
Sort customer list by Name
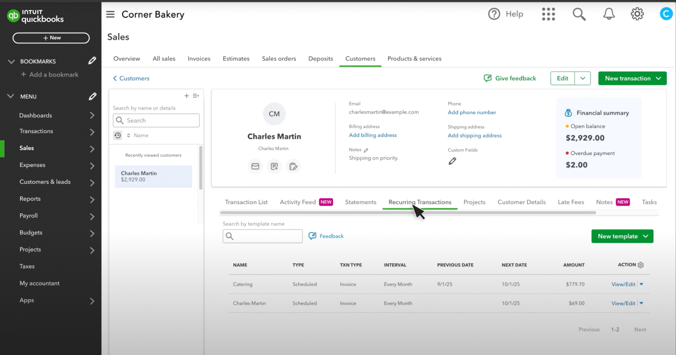click(138, 135)
